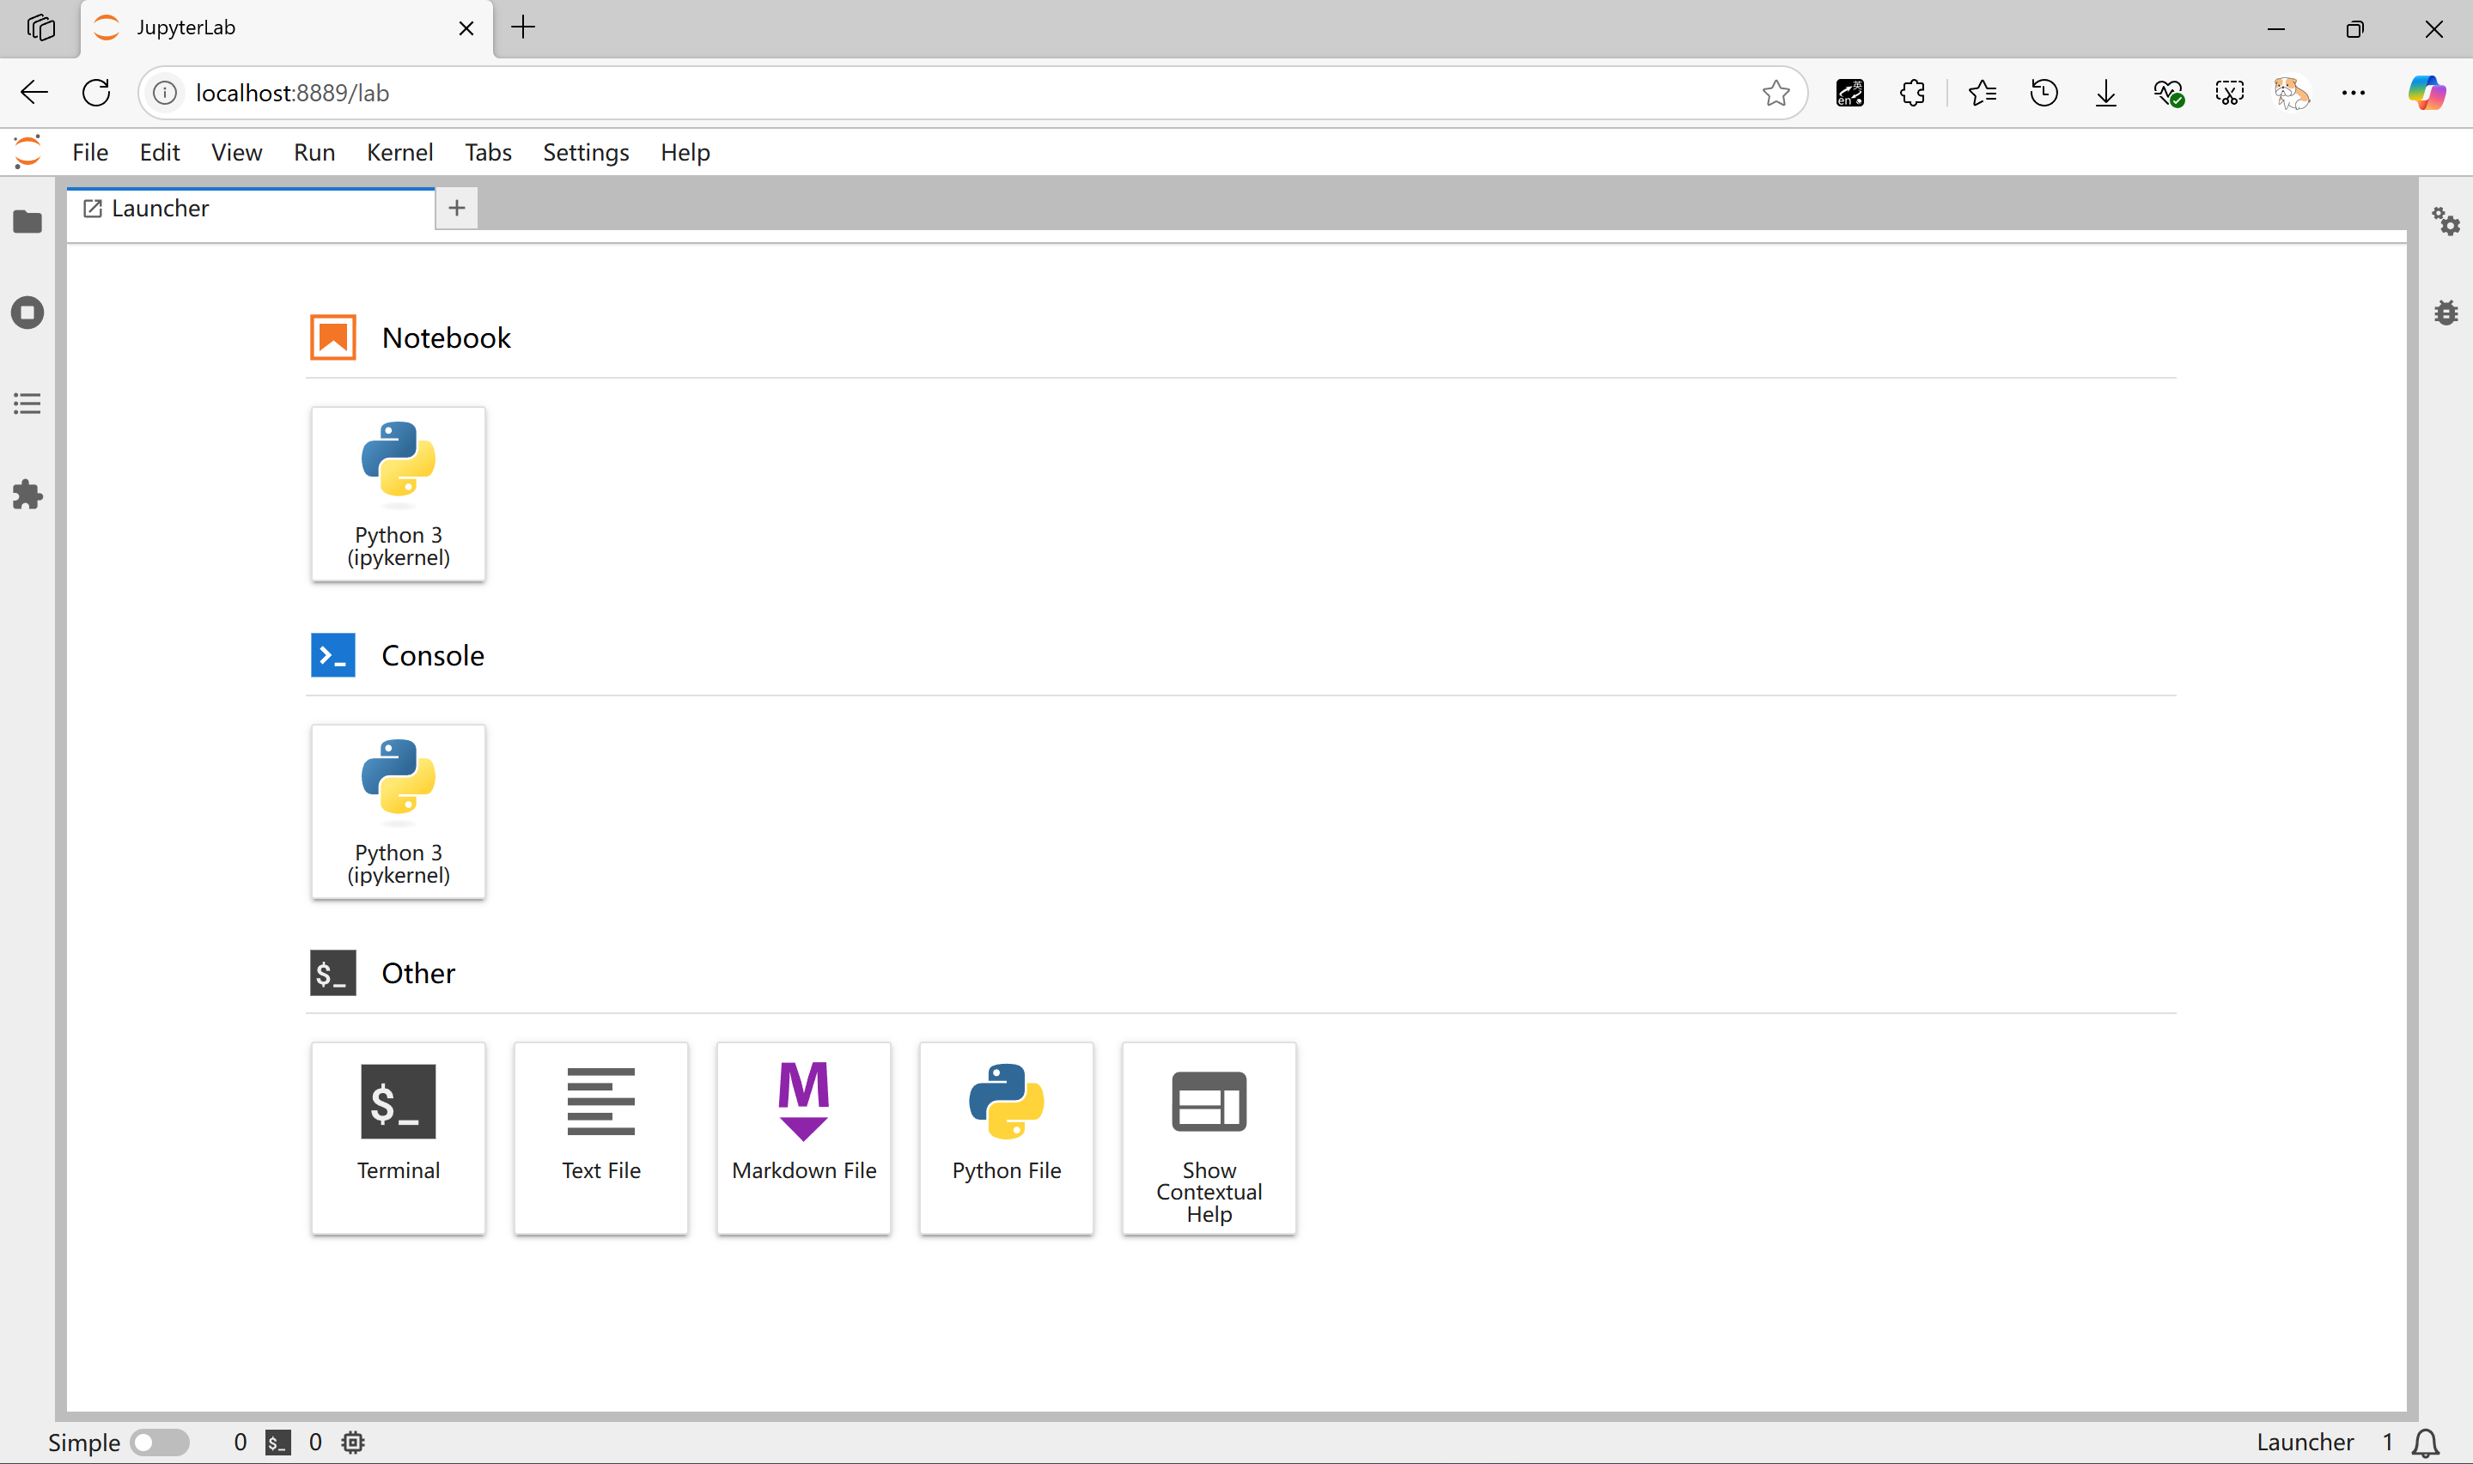Image resolution: width=2473 pixels, height=1464 pixels.
Task: Open Running Terminals and Kernels panel
Action: coord(27,313)
